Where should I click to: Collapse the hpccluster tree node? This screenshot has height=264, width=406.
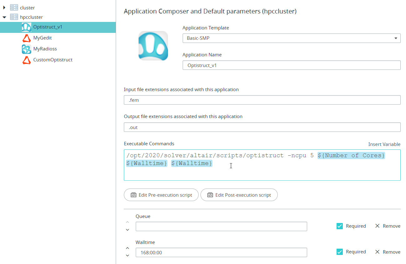pos(4,17)
